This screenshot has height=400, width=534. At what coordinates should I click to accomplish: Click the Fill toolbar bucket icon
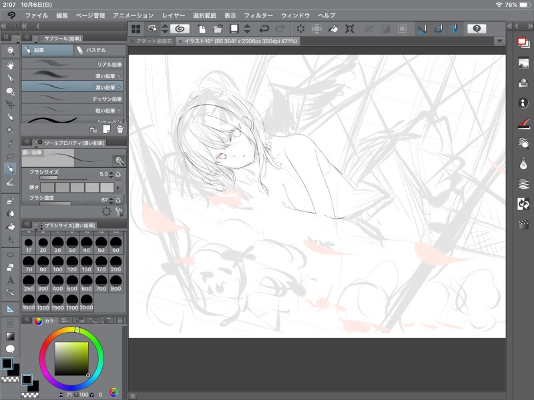click(x=333, y=29)
